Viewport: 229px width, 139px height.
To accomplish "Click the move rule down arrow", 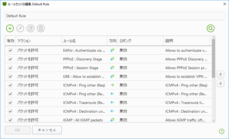I will click(x=220, y=84).
